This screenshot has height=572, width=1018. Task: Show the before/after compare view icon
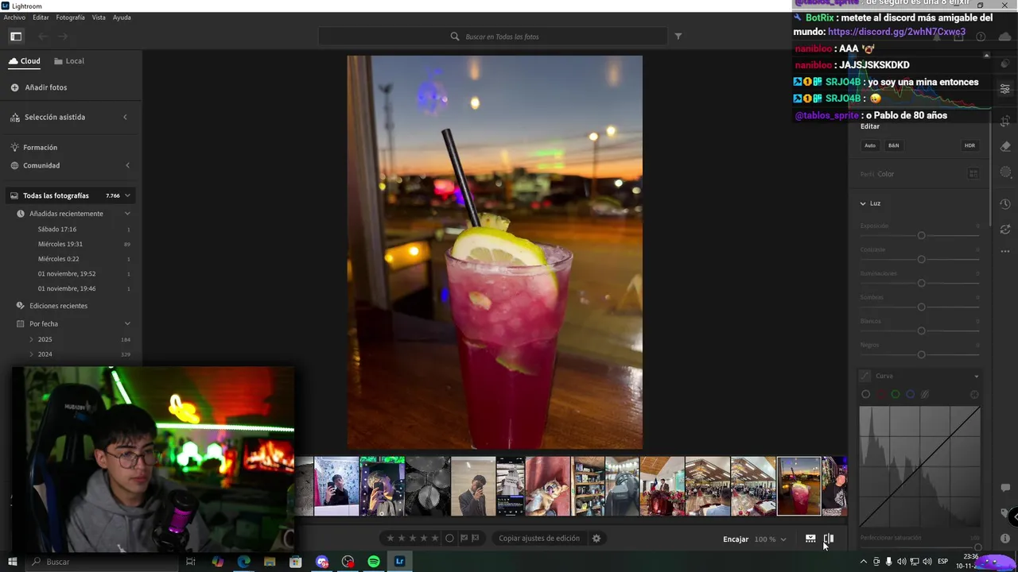pyautogui.click(x=829, y=539)
